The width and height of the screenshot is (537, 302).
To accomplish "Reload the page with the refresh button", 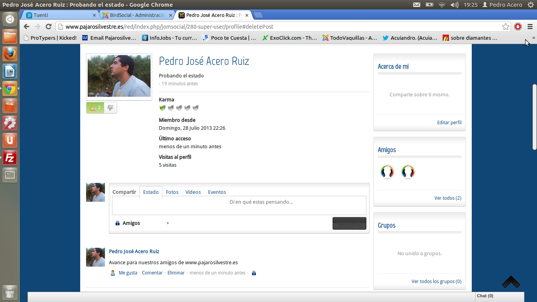I will [49, 27].
